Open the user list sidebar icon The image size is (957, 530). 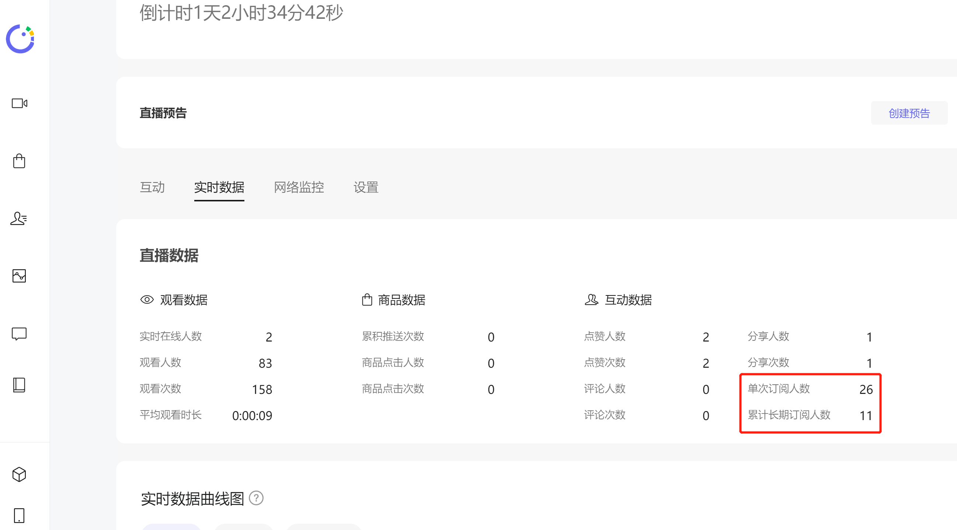coord(18,219)
